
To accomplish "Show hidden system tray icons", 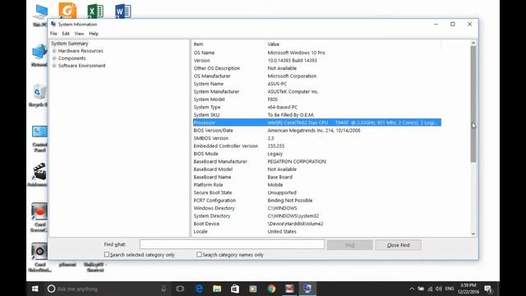I will (x=412, y=289).
